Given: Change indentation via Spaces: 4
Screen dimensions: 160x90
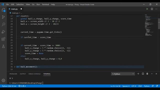Looking at the screenshot, I should [x=126, y=86].
